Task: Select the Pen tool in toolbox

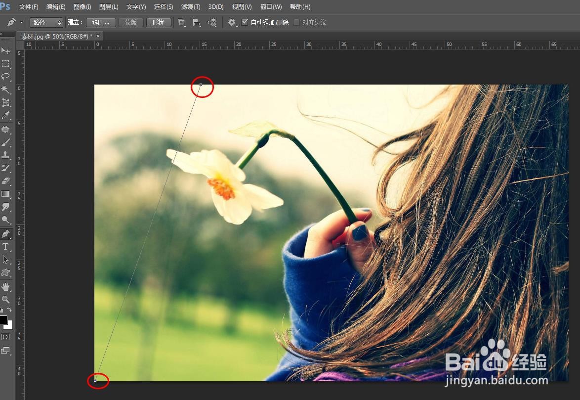Action: point(5,234)
